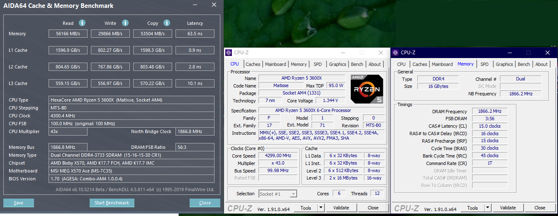Open the Memory tab in the left CPU-Z window

tap(299, 64)
